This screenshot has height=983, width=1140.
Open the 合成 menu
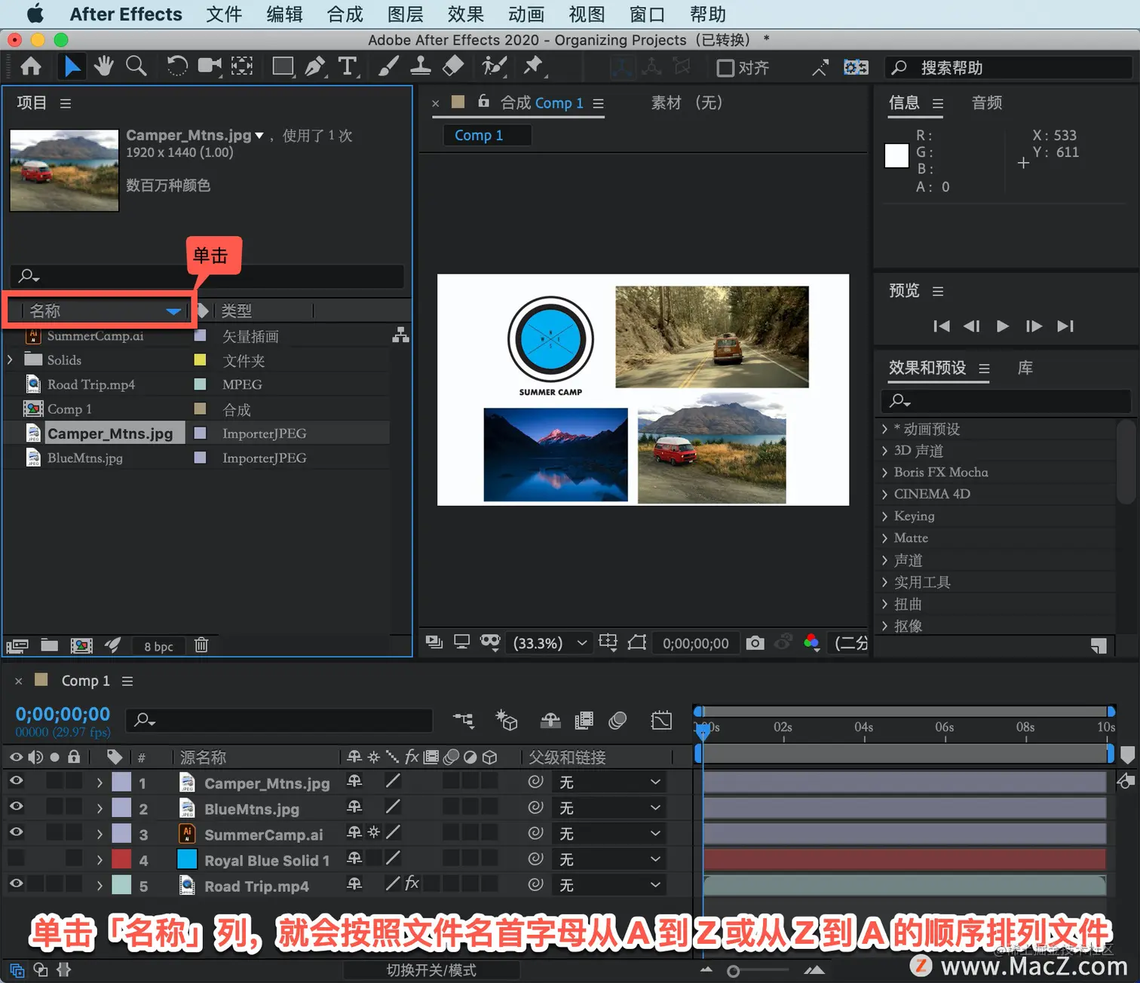pyautogui.click(x=345, y=14)
